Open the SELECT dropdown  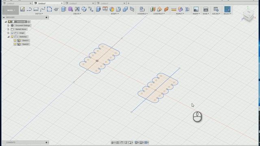tap(227, 14)
